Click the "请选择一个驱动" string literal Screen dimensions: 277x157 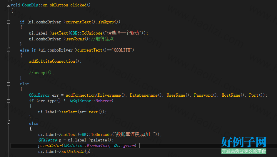point(123,33)
